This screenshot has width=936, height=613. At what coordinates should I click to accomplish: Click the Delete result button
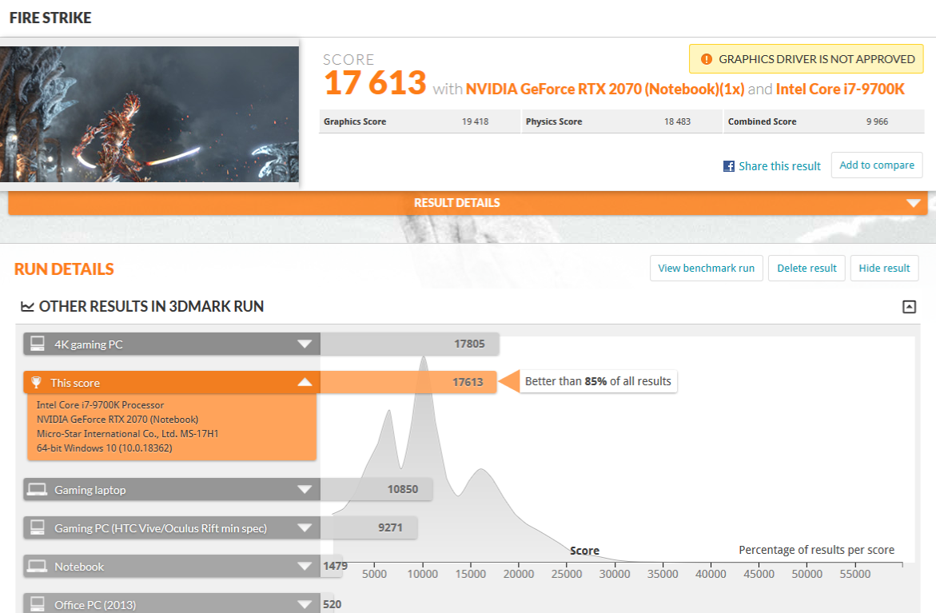pyautogui.click(x=807, y=268)
